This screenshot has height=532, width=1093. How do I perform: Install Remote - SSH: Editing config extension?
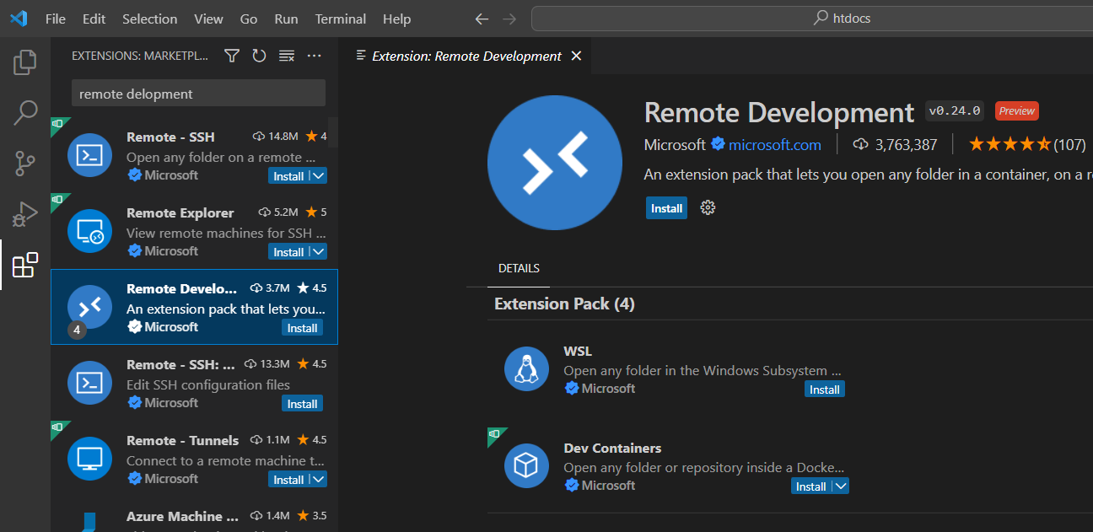click(302, 404)
